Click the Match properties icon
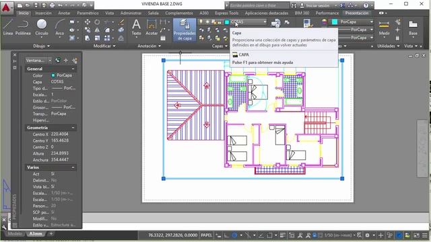This screenshot has width=431, height=242. [307, 24]
